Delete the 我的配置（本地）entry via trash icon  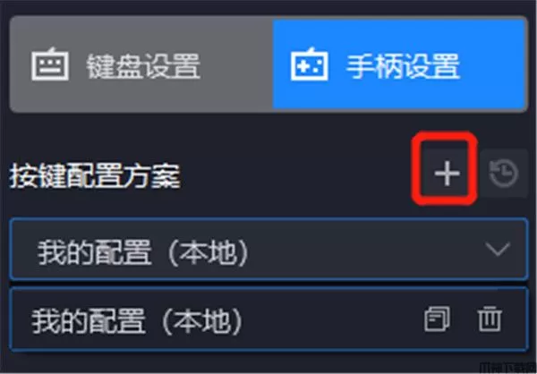490,319
